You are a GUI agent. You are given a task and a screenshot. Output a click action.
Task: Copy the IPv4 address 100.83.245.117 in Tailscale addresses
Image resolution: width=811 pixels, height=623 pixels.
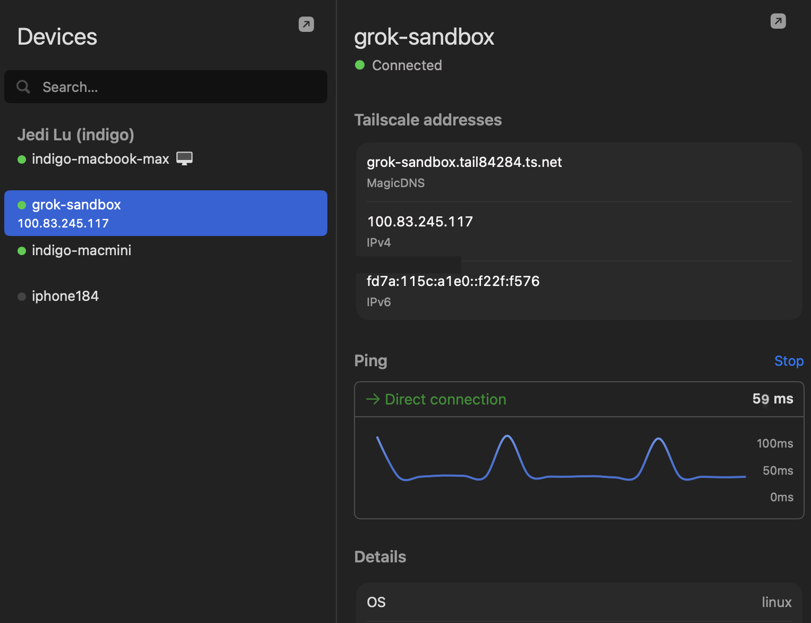pyautogui.click(x=420, y=222)
